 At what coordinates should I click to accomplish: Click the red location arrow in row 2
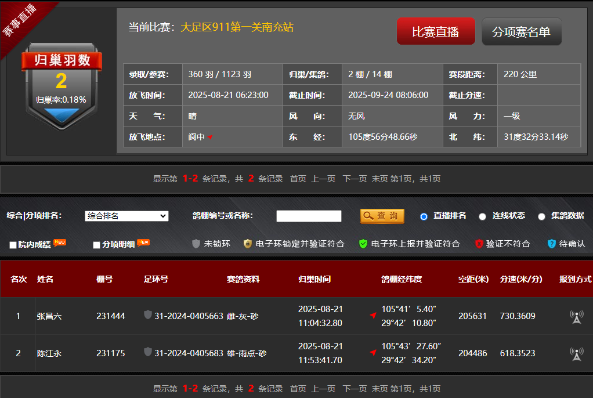pyautogui.click(x=373, y=353)
